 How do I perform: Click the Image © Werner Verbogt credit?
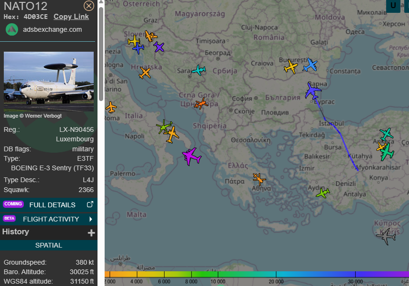[33, 116]
